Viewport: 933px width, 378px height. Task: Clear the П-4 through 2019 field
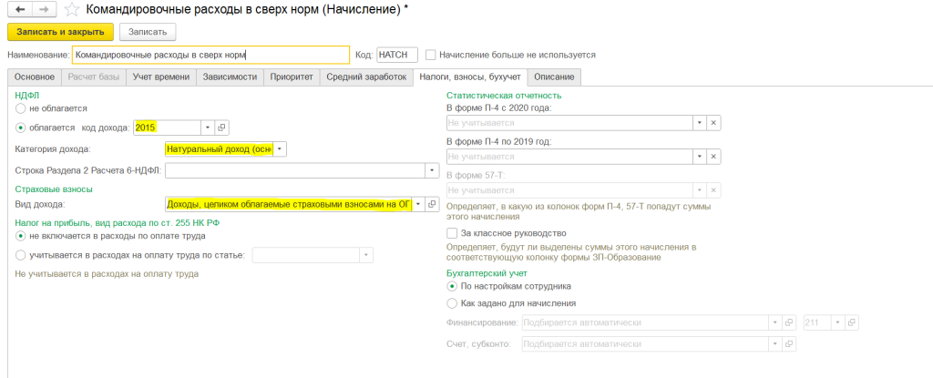tap(713, 157)
